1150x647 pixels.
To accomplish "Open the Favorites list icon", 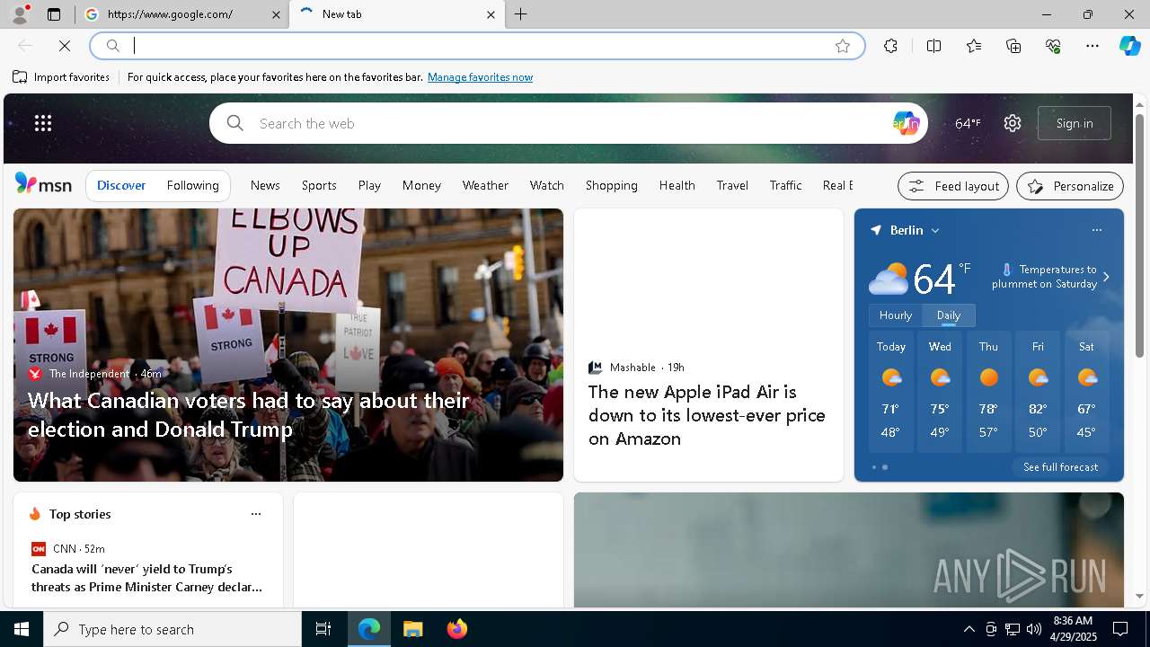I will [x=974, y=46].
